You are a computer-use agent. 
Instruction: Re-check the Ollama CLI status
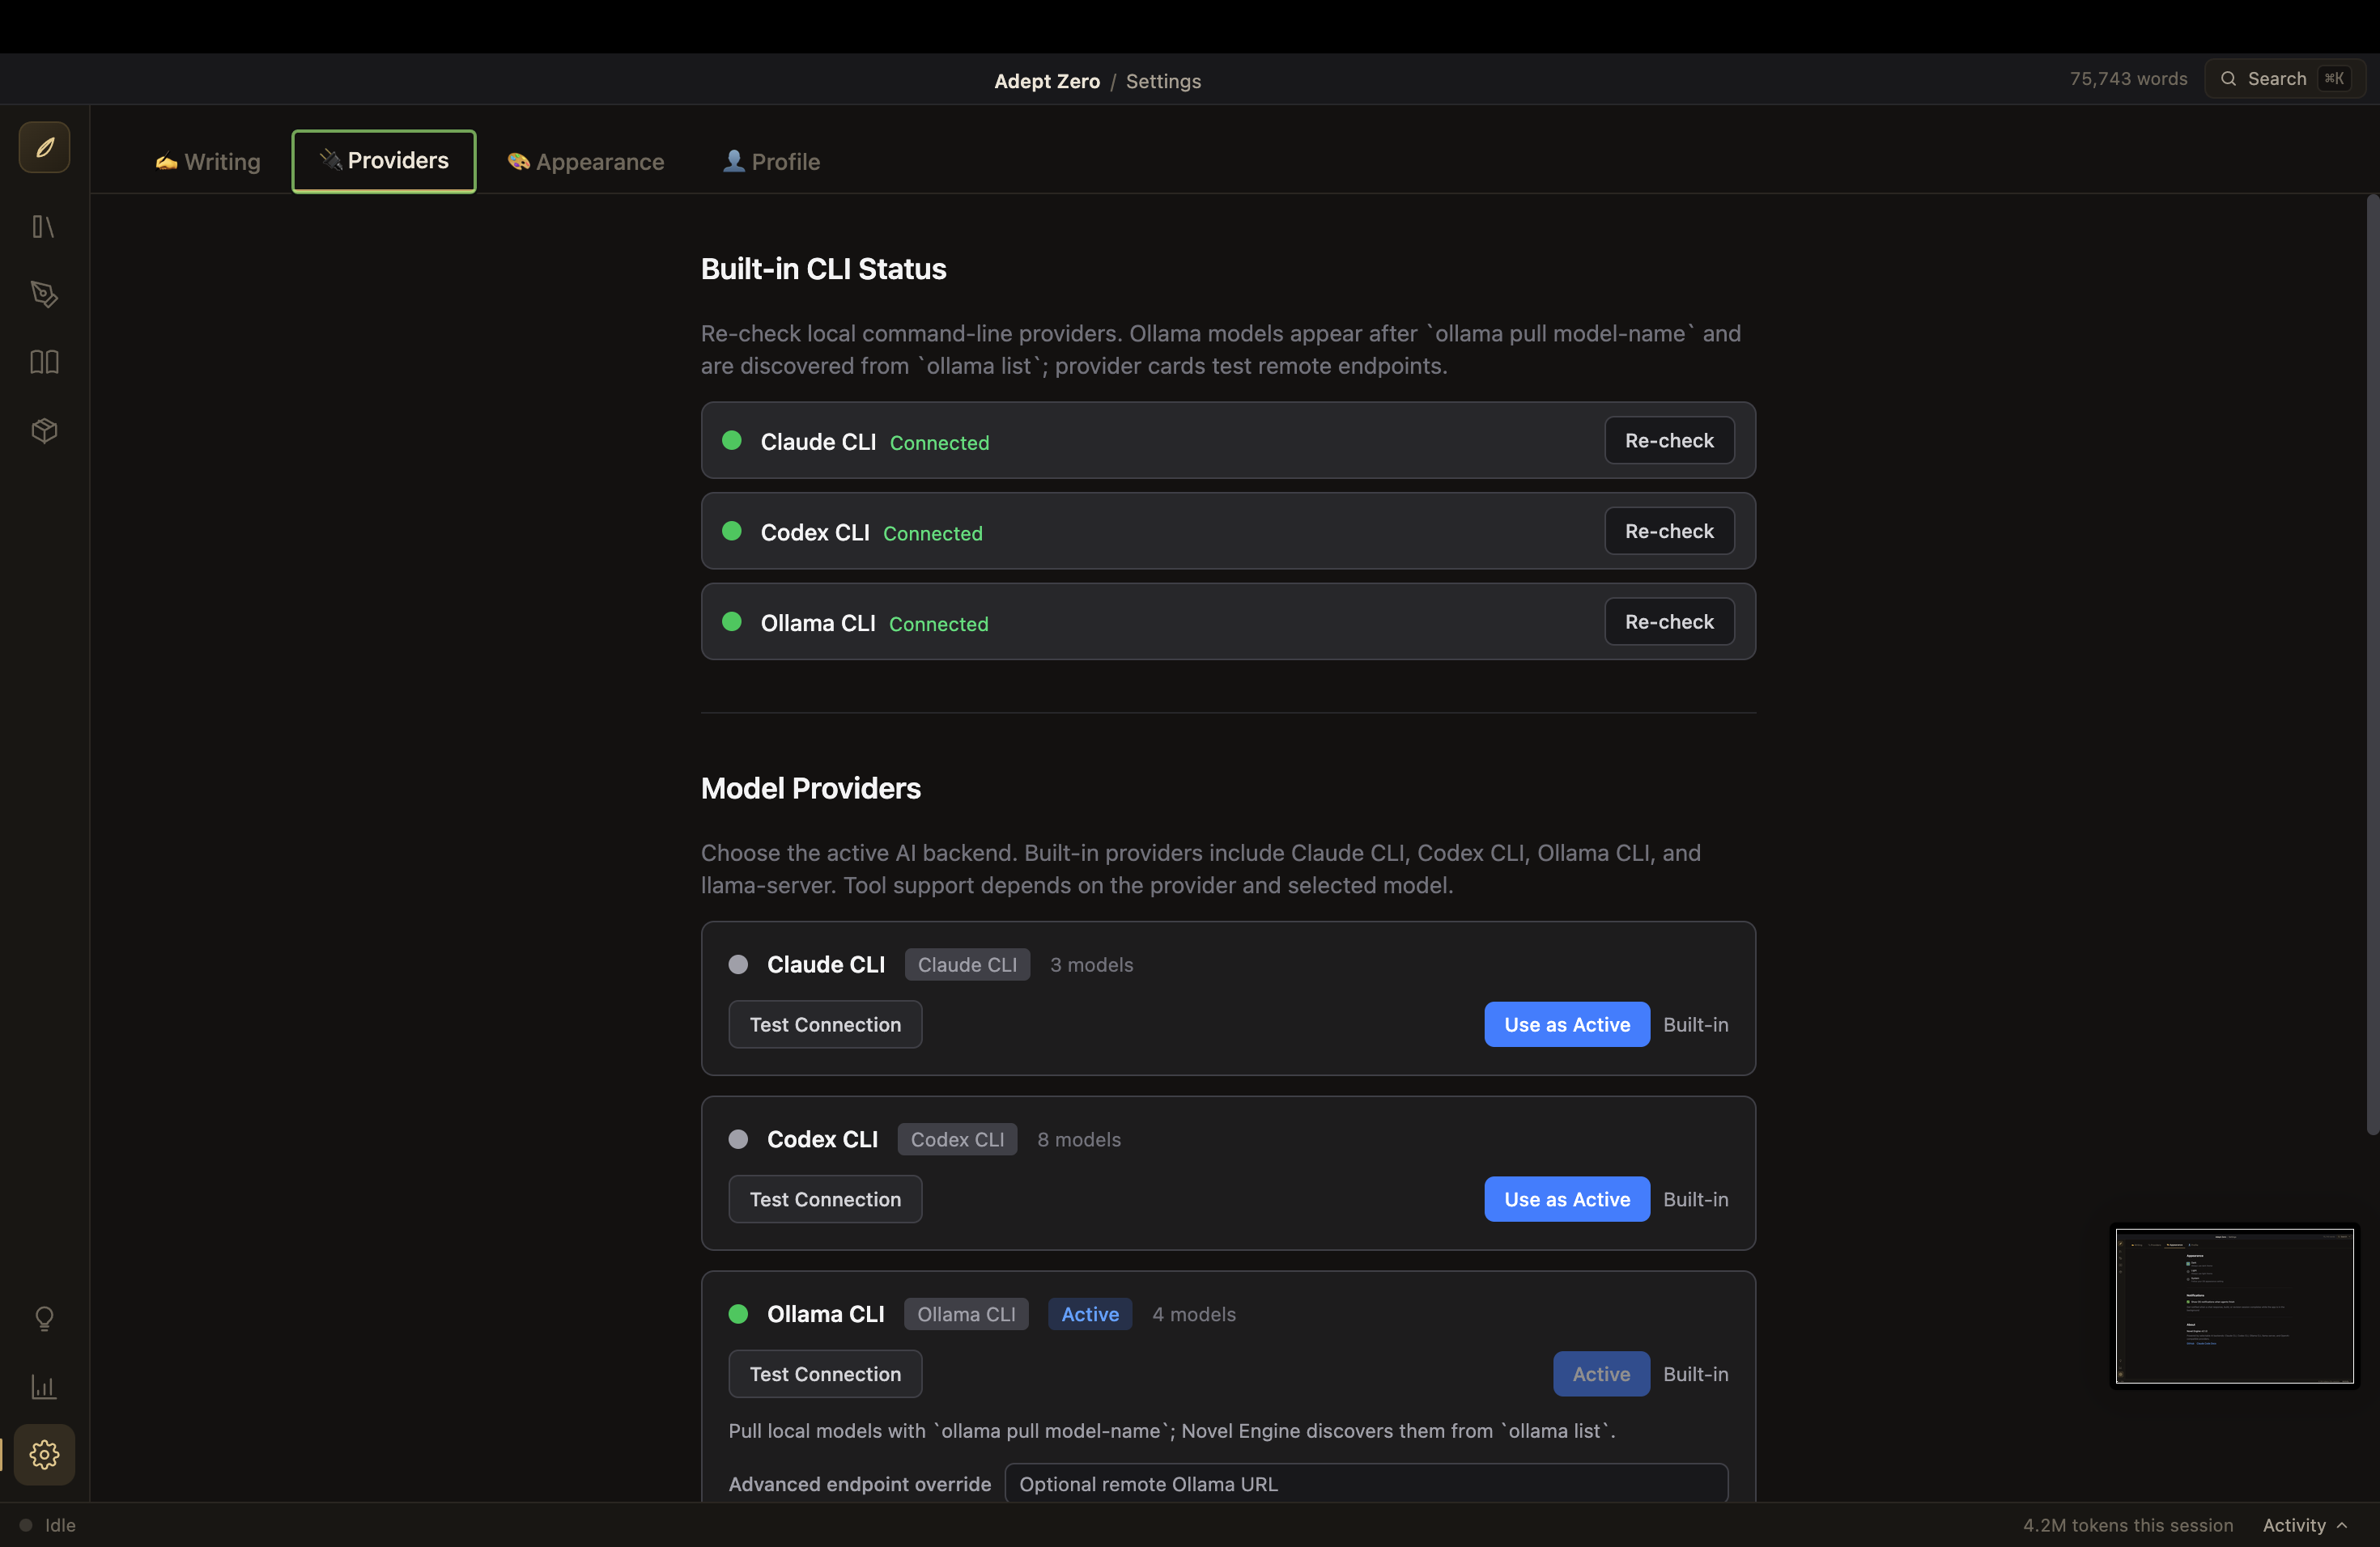[x=1669, y=621]
